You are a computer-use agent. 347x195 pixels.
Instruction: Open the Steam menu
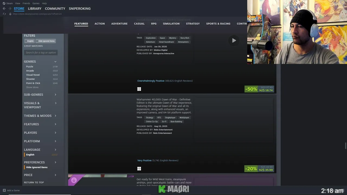pos(9,3)
